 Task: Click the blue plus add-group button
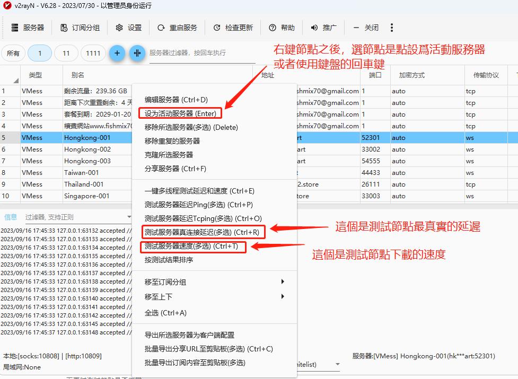click(117, 53)
